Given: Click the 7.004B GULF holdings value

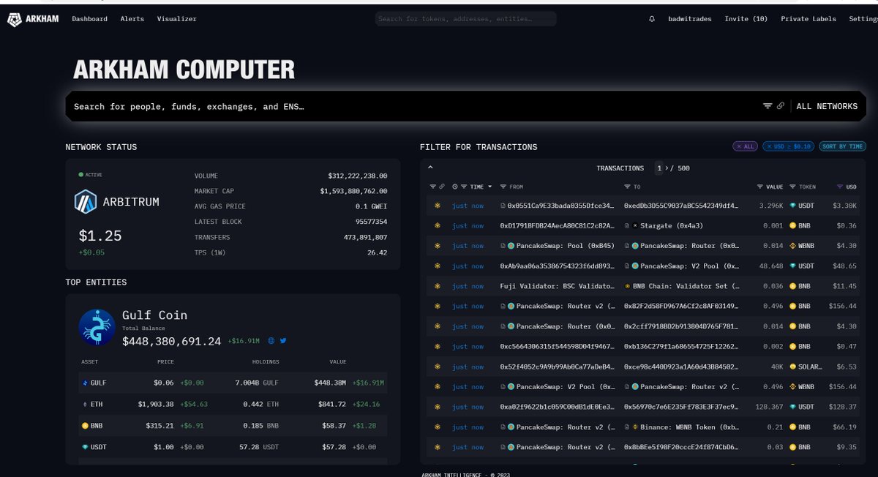Looking at the screenshot, I should [x=257, y=383].
